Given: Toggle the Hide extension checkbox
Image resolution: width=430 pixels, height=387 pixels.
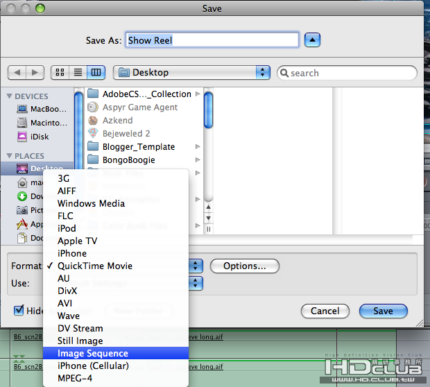Looking at the screenshot, I should coord(19,310).
